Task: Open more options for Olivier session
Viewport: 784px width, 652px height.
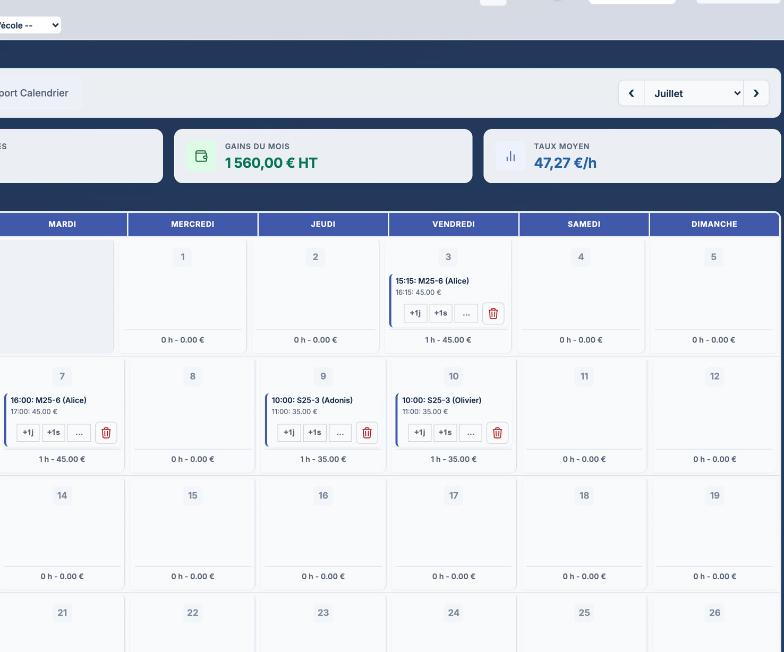Action: tap(471, 433)
